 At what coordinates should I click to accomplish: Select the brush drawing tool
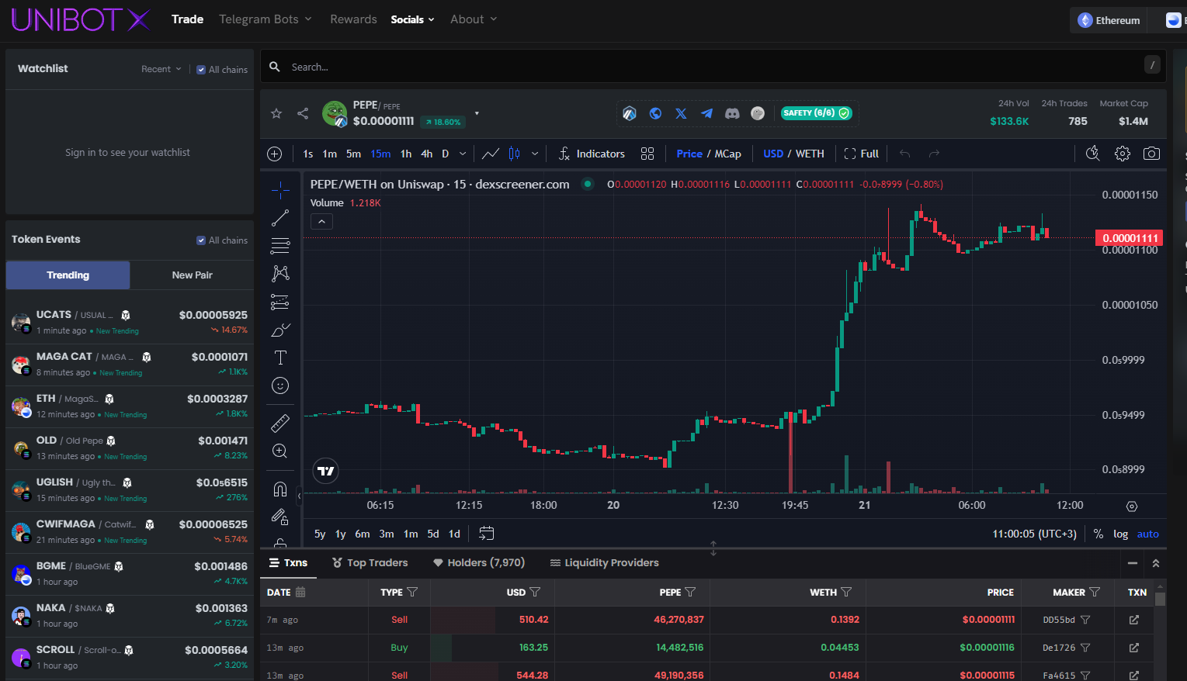pyautogui.click(x=280, y=330)
